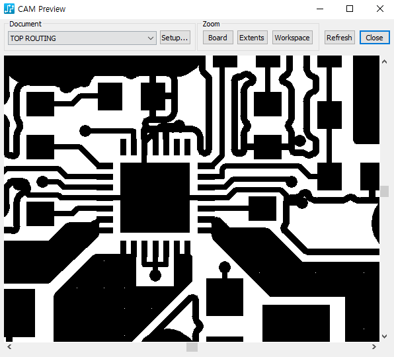Image resolution: width=394 pixels, height=357 pixels.
Task: Zoom to Board
Action: click(x=218, y=38)
